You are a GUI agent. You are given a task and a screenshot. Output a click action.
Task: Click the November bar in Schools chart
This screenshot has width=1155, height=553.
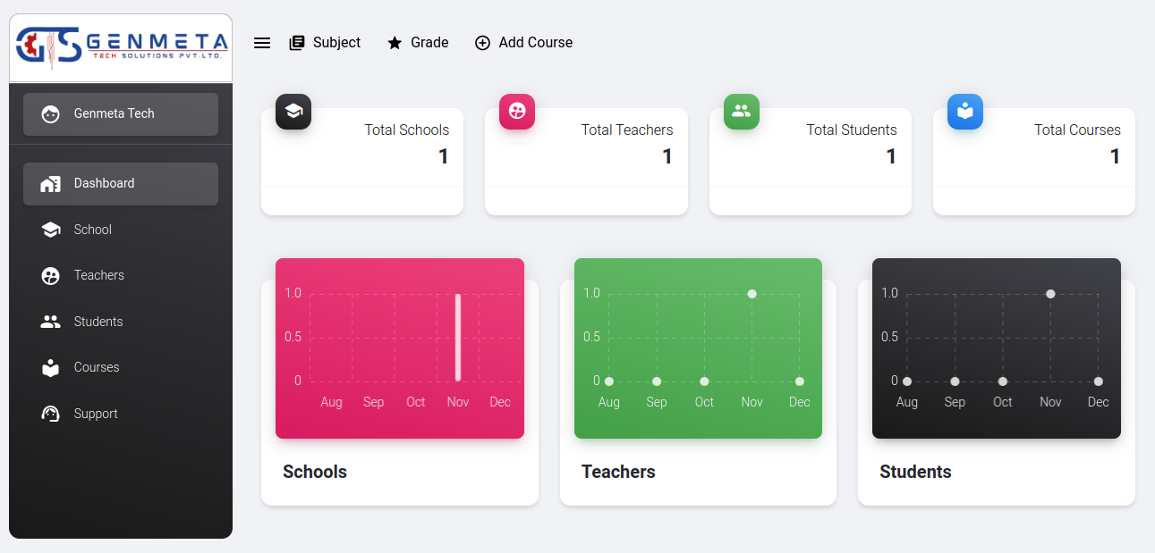coord(458,337)
